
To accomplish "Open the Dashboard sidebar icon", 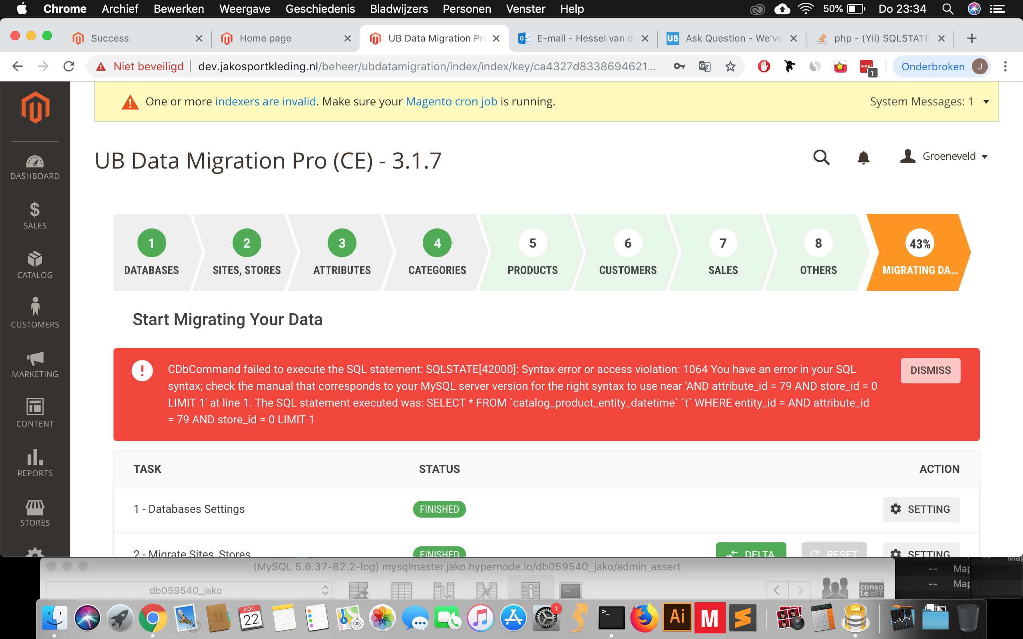I will (35, 167).
